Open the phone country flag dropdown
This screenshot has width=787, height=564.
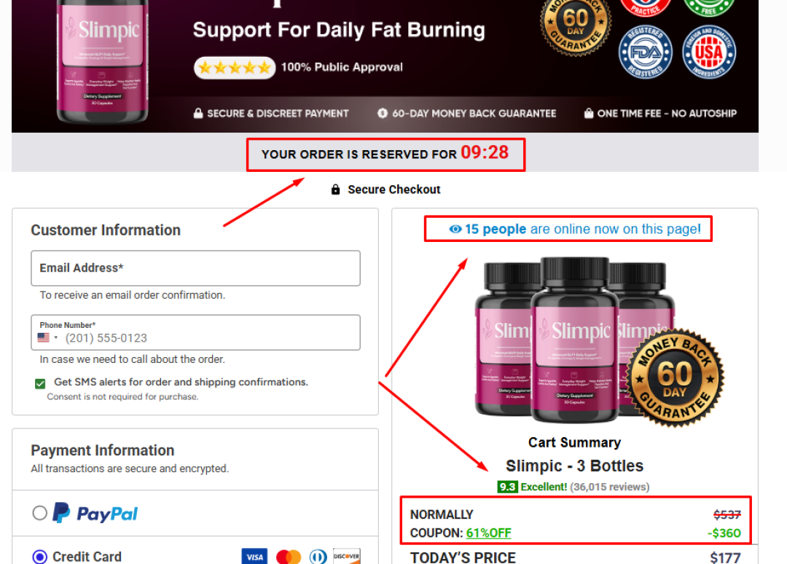click(47, 337)
